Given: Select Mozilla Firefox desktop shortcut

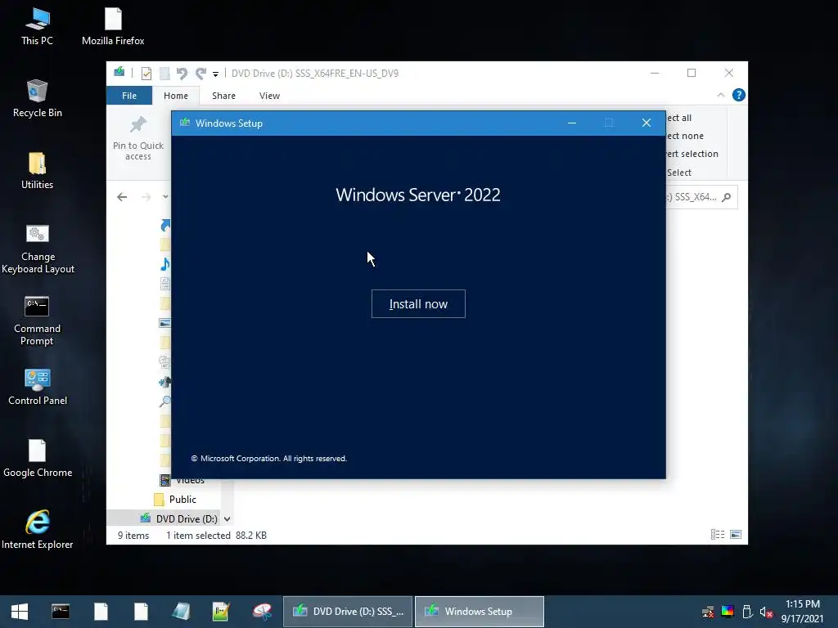Looking at the screenshot, I should click(113, 27).
